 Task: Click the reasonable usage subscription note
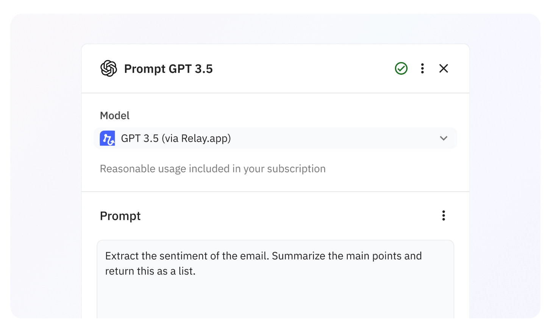coord(212,169)
